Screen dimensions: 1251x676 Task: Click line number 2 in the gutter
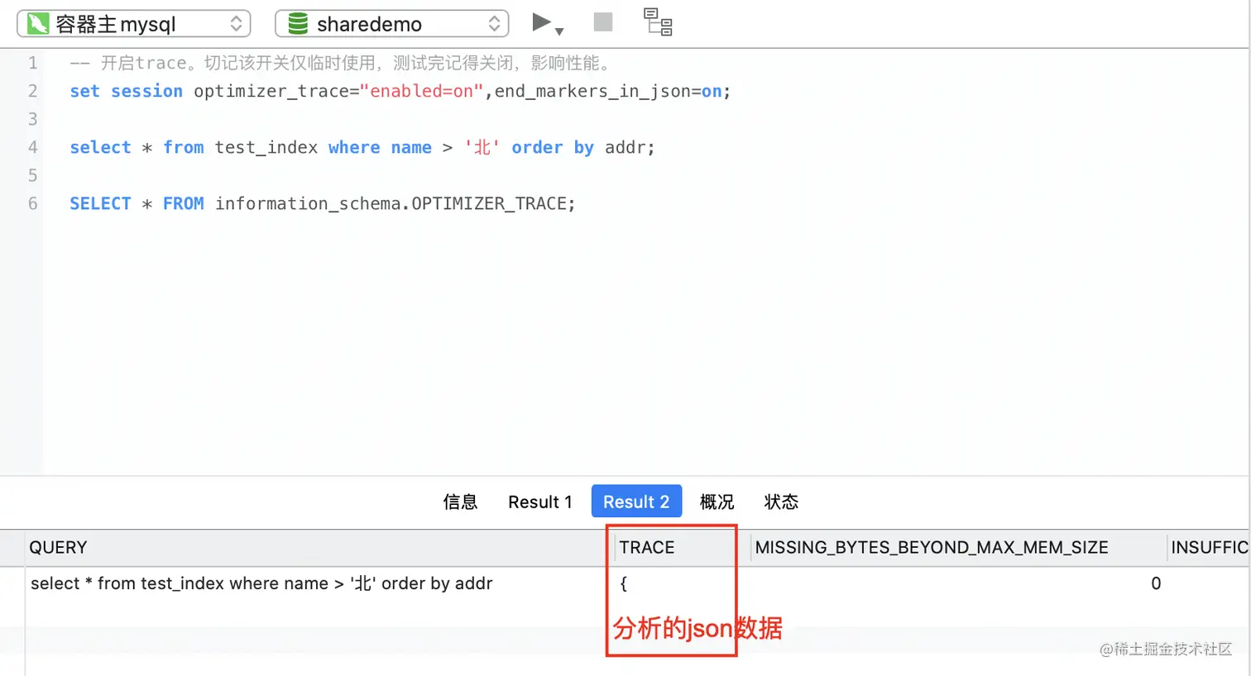pyautogui.click(x=32, y=91)
